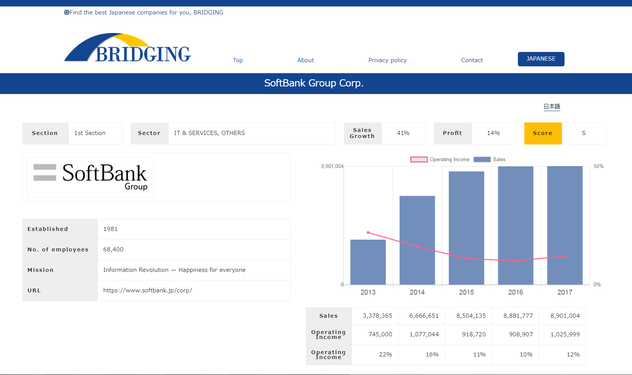This screenshot has height=375, width=632.
Task: Select the Established value 1981
Action: pyautogui.click(x=110, y=229)
